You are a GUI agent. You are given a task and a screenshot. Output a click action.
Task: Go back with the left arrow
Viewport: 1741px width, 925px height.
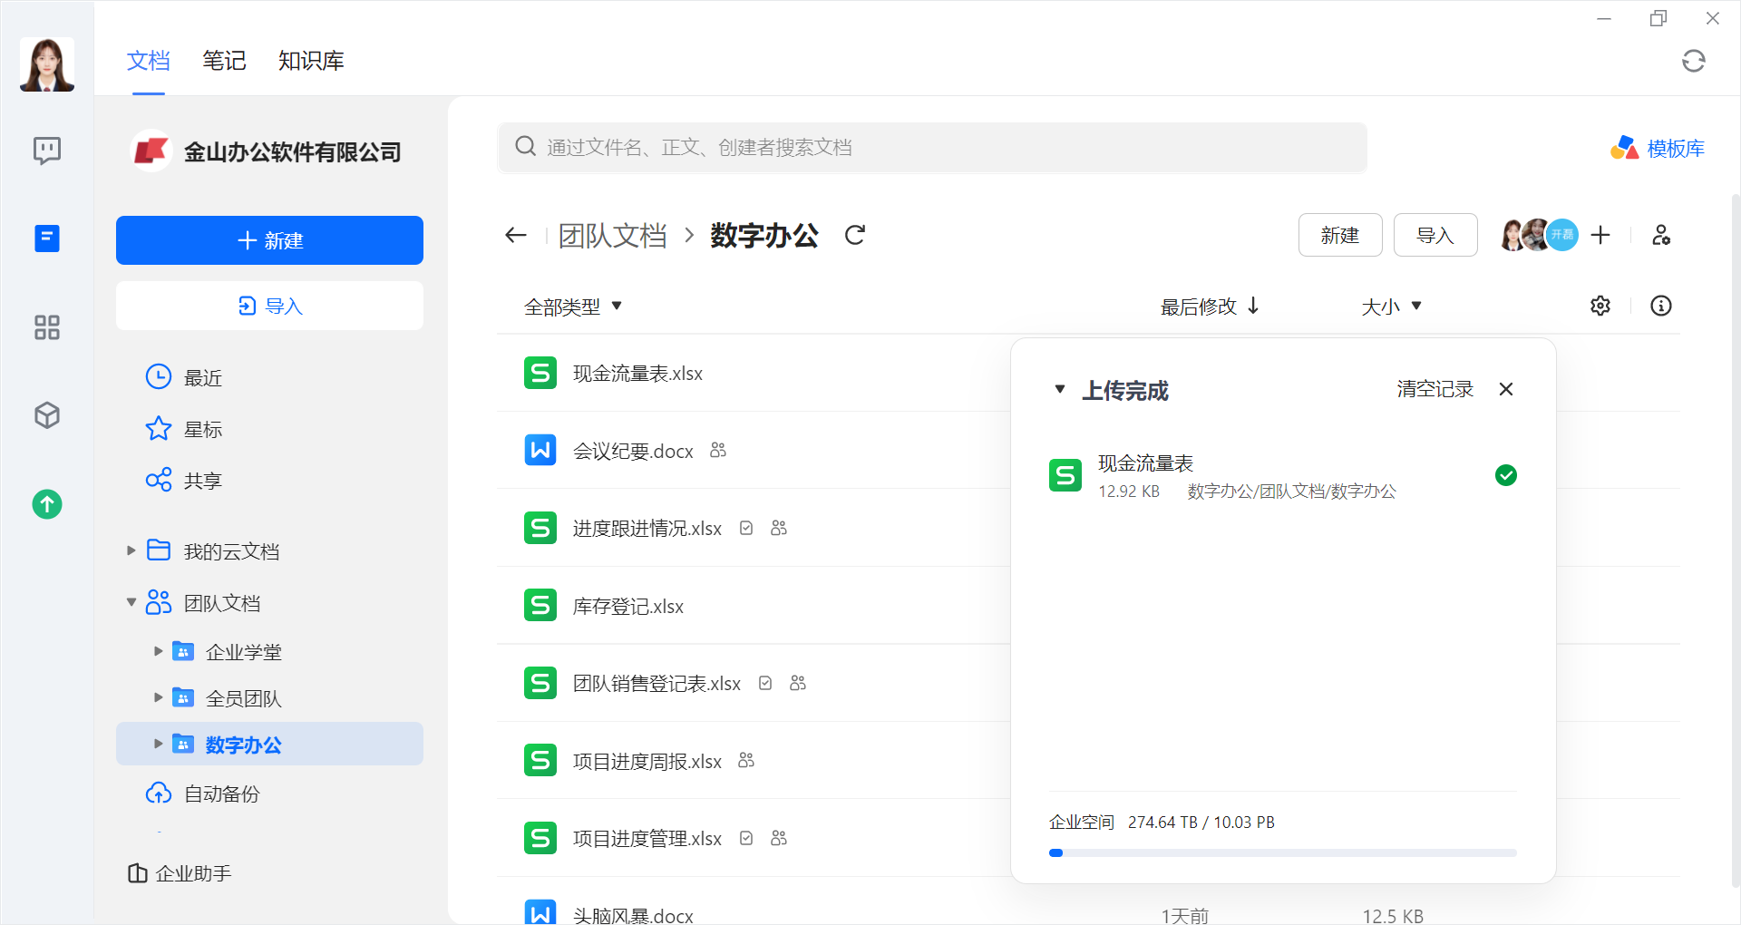tap(516, 236)
